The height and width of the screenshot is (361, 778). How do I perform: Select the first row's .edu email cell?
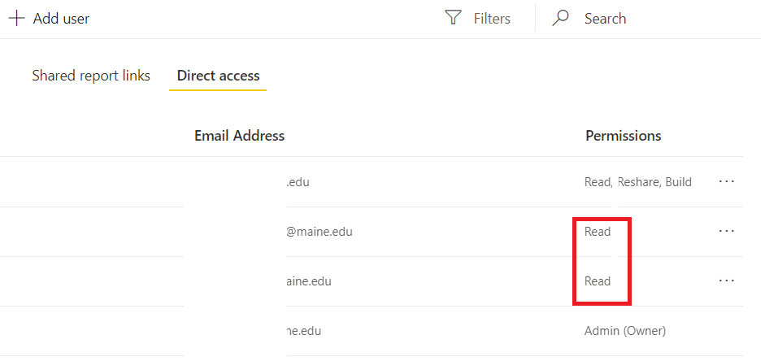click(298, 182)
